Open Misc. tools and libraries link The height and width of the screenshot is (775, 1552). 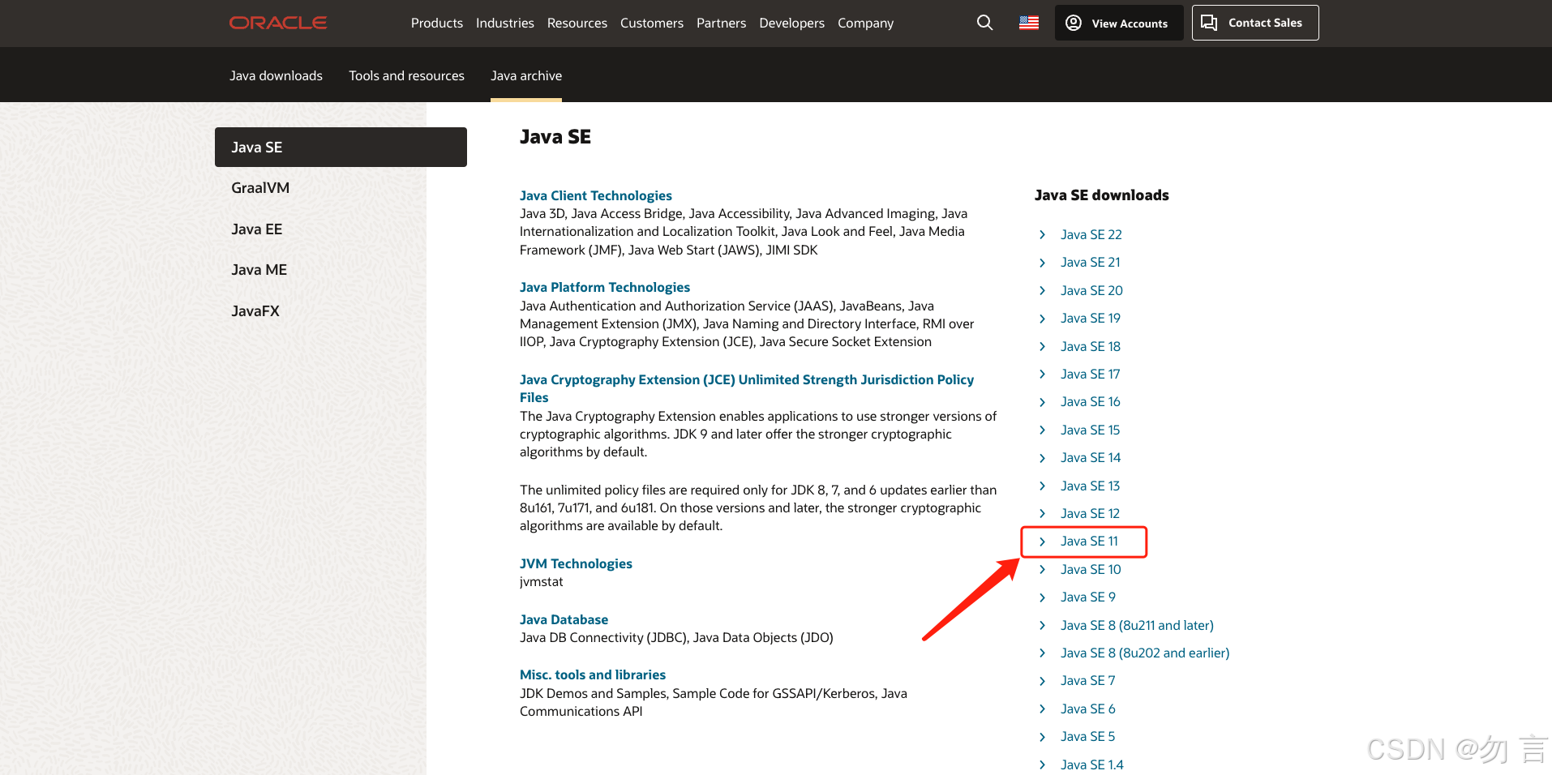tap(593, 674)
